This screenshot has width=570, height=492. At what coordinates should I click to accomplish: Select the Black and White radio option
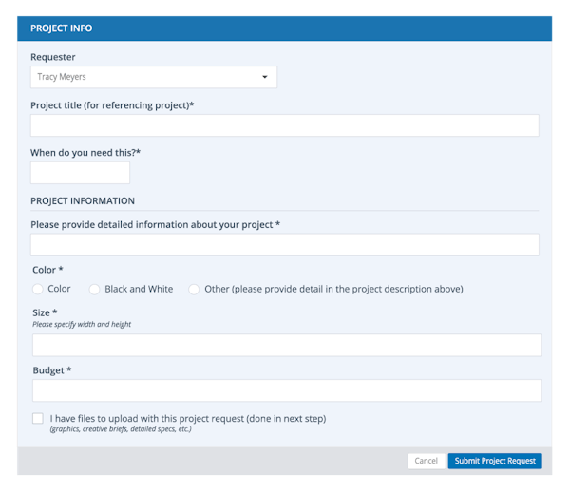(94, 289)
